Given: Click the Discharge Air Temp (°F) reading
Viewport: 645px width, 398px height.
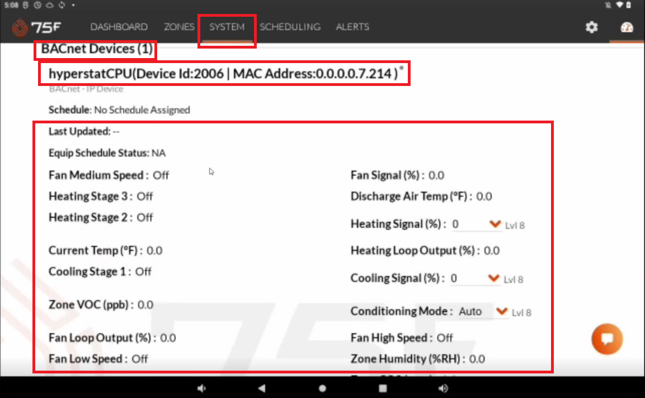Looking at the screenshot, I should click(421, 196).
